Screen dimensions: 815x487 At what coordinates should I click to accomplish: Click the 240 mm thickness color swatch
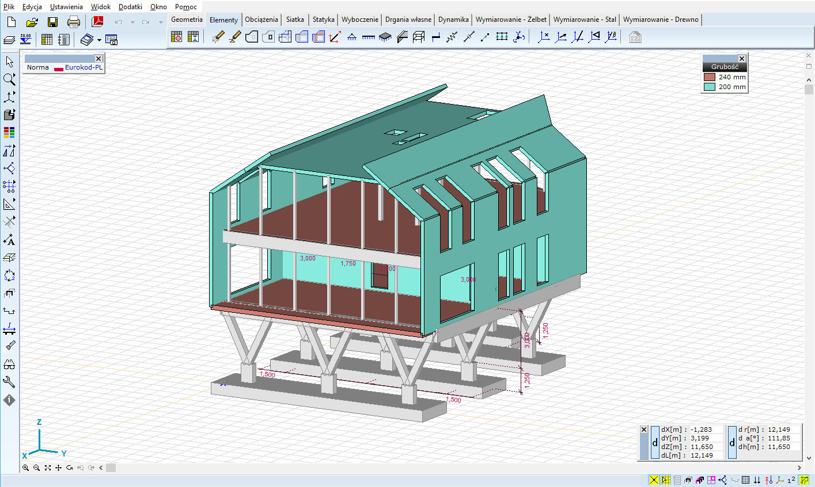709,77
